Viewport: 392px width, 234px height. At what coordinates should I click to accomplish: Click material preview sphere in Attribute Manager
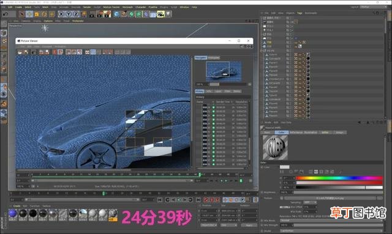pyautogui.click(x=275, y=147)
